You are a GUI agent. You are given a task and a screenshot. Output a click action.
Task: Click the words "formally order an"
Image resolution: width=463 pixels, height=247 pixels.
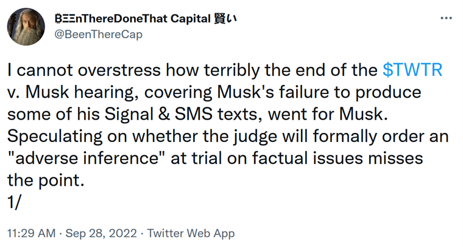pos(381,137)
